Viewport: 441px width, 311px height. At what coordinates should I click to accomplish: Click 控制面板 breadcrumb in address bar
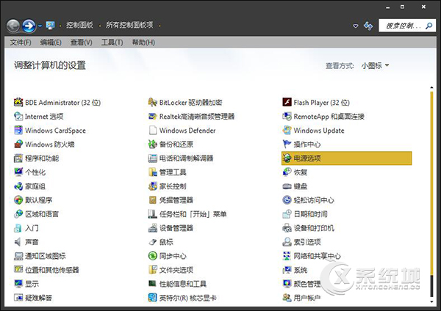click(79, 25)
